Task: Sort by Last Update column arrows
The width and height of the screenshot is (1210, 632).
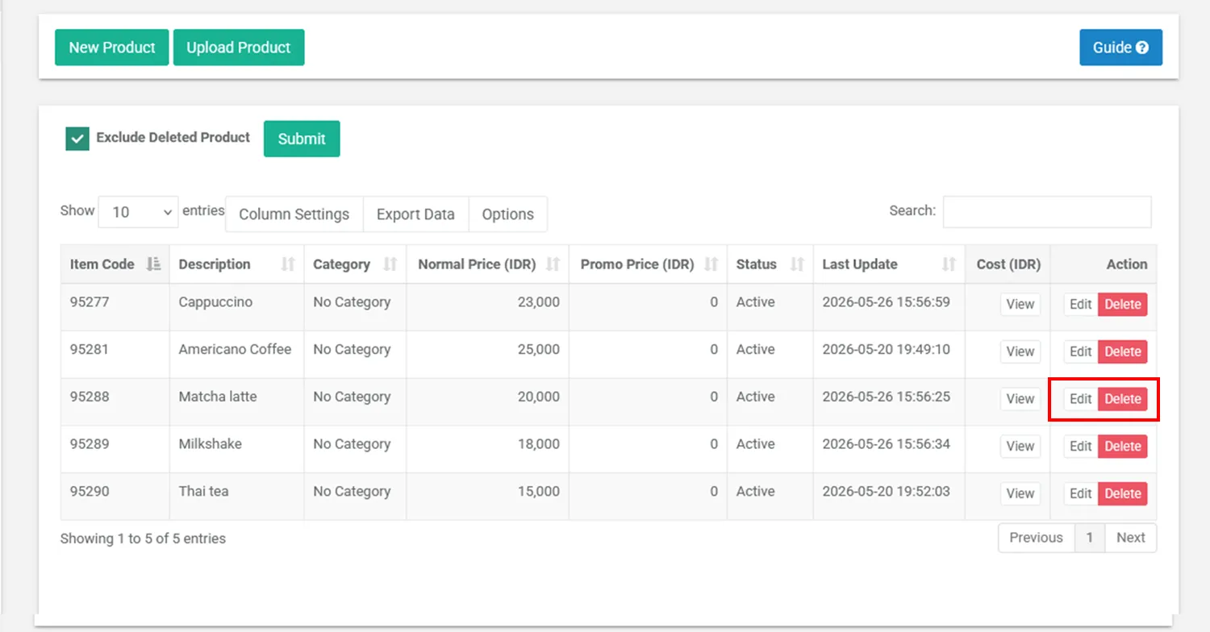Action: [949, 264]
